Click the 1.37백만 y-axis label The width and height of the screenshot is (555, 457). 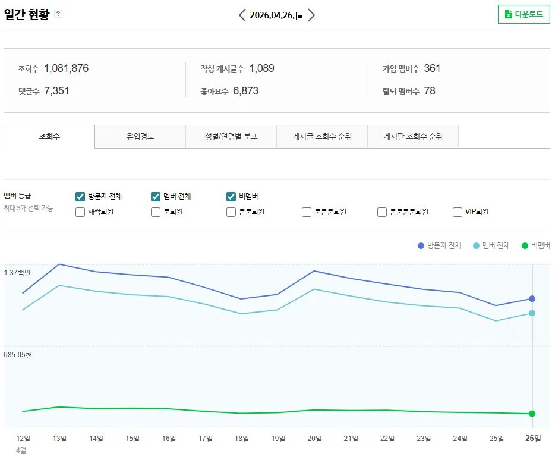click(x=17, y=273)
